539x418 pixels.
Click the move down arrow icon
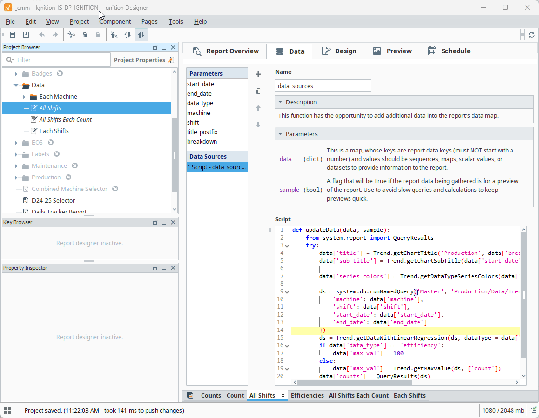tap(258, 125)
